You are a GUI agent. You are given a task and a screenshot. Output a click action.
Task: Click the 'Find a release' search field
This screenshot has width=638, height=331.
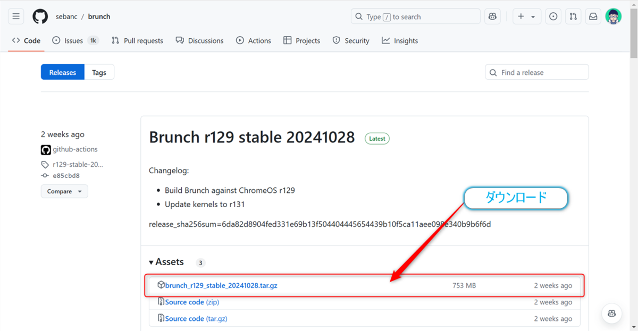(x=537, y=72)
